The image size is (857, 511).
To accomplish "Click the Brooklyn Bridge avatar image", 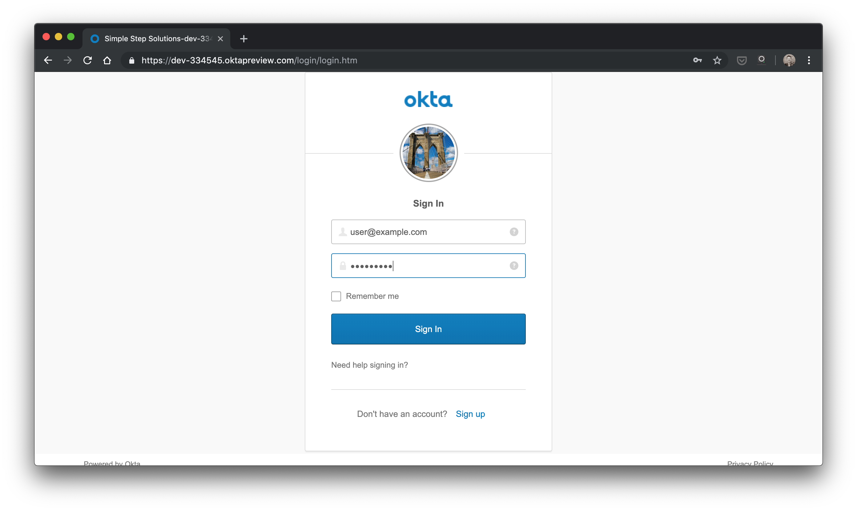I will (428, 153).
